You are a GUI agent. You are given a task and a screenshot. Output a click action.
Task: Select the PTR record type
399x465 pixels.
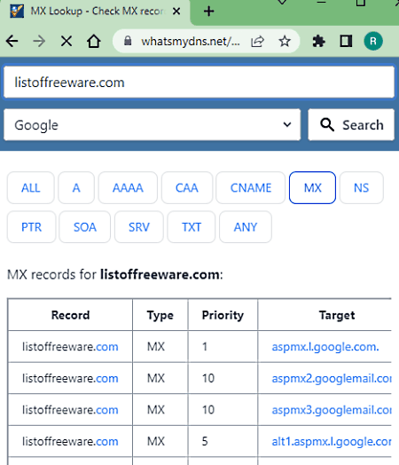point(31,227)
